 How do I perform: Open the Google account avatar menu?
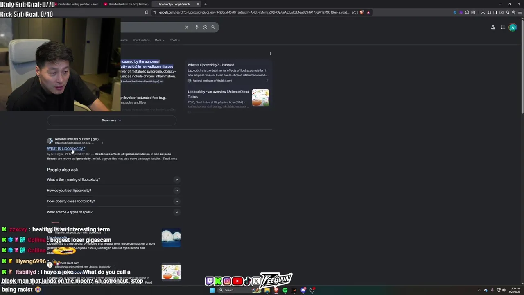point(513,27)
